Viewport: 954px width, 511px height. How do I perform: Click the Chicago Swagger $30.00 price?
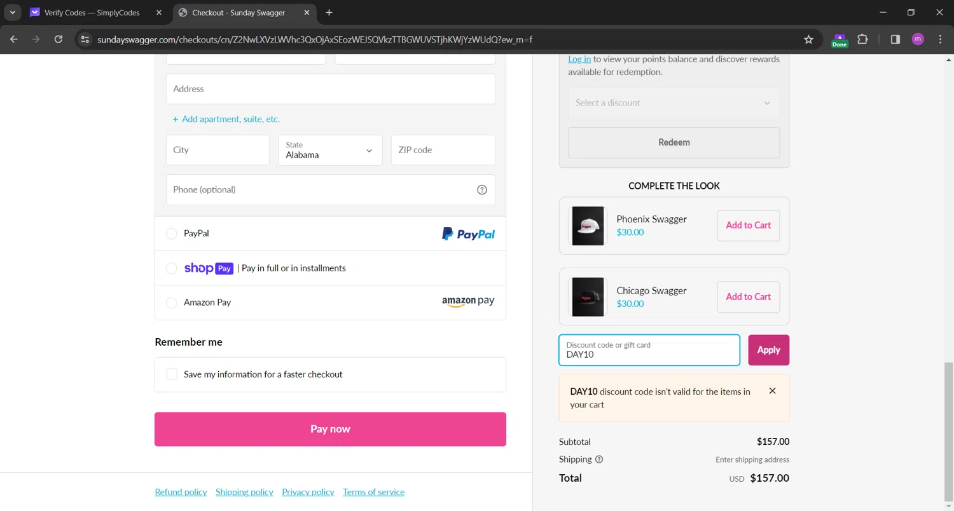point(630,303)
